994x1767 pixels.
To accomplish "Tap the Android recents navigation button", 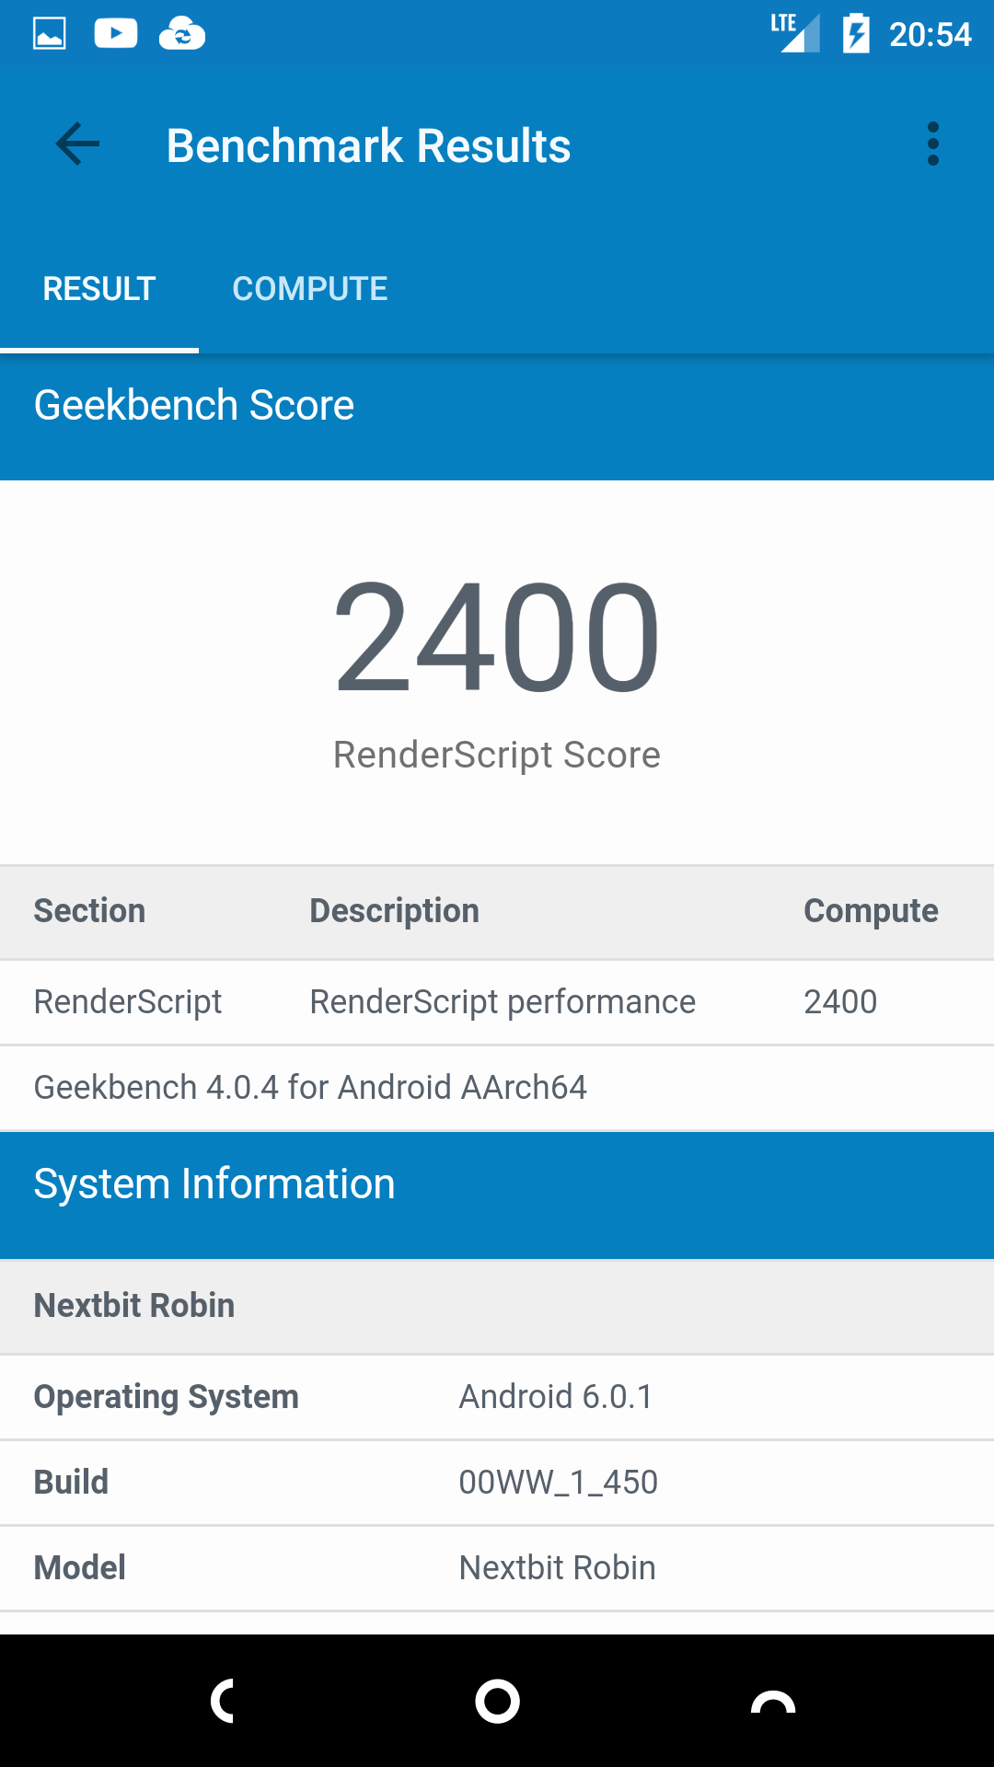I will (x=773, y=1701).
